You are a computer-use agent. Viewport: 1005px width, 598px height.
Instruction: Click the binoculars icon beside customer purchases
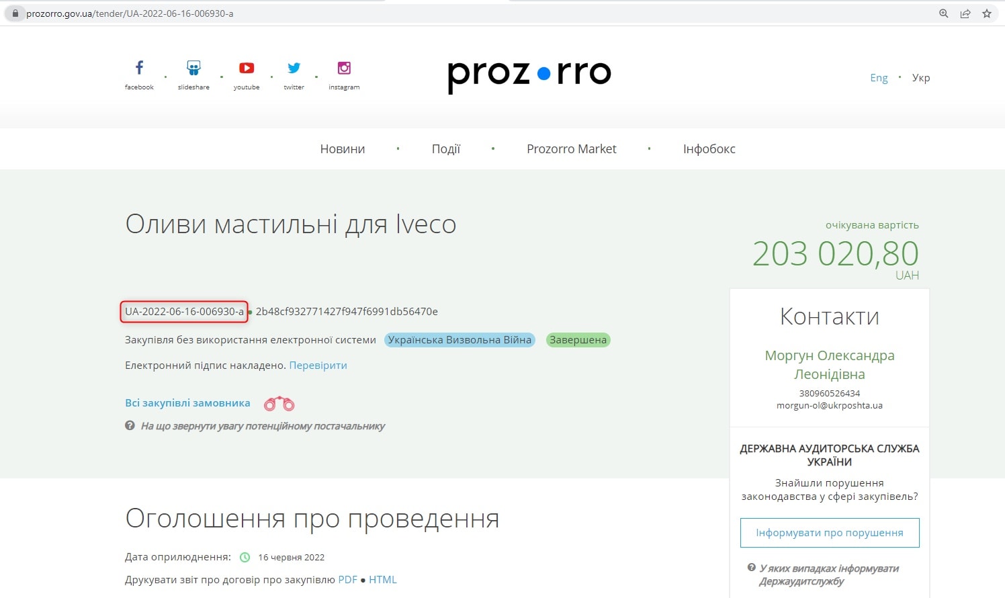point(279,403)
